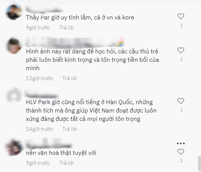Open the fourth commenter's avatar profile
201x172 pixels.
coord(14,147)
